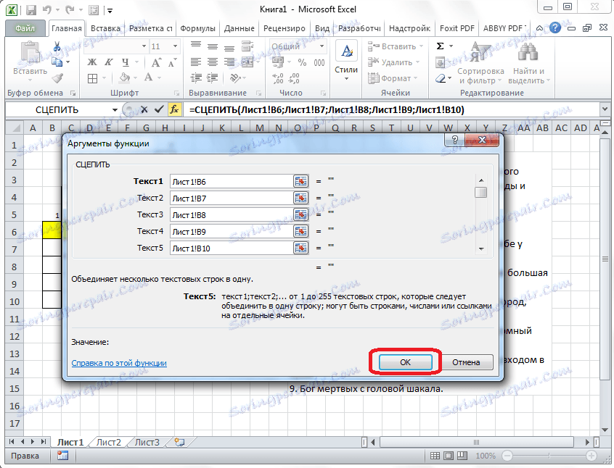
Task: Click range selector icon for Текст3
Action: coord(300,214)
